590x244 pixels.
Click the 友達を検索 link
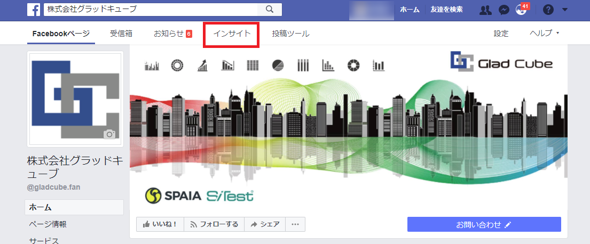[447, 10]
